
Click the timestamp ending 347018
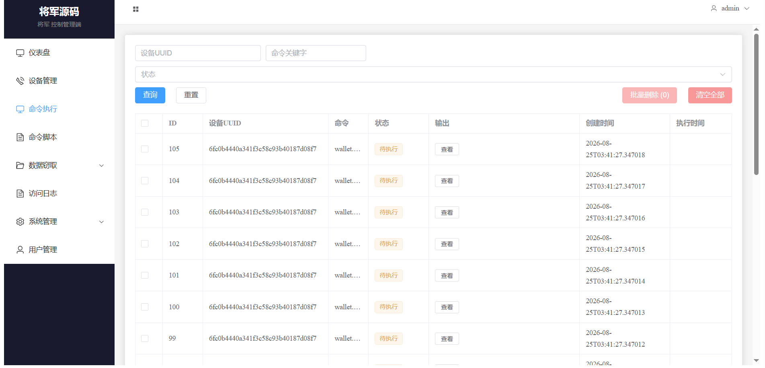click(615, 149)
